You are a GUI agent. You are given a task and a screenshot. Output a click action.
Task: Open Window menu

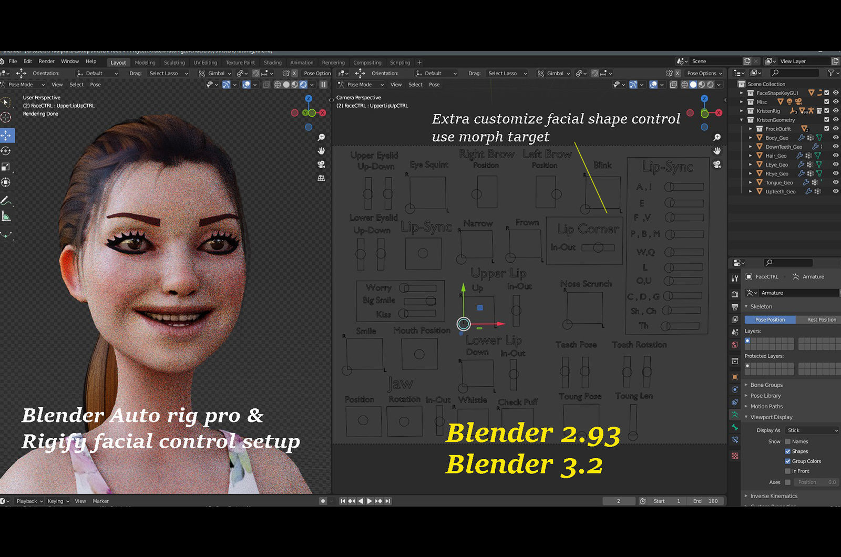point(70,61)
